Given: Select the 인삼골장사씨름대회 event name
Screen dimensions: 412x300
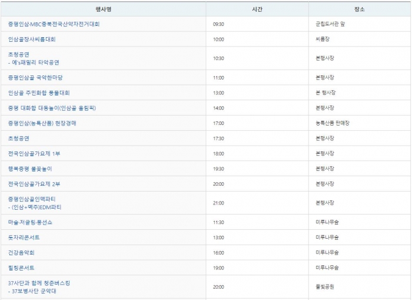Looking at the screenshot, I should pyautogui.click(x=32, y=39).
